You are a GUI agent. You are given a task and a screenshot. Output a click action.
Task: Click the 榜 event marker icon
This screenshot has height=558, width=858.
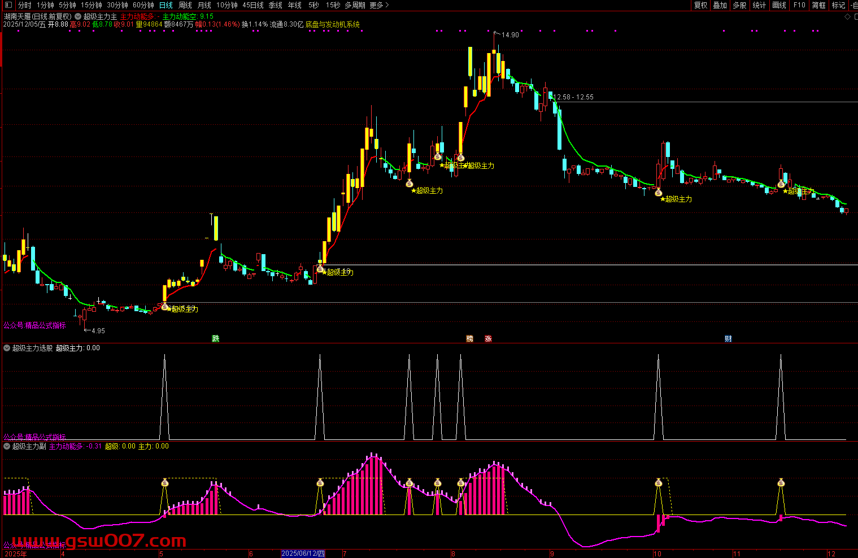(x=469, y=339)
